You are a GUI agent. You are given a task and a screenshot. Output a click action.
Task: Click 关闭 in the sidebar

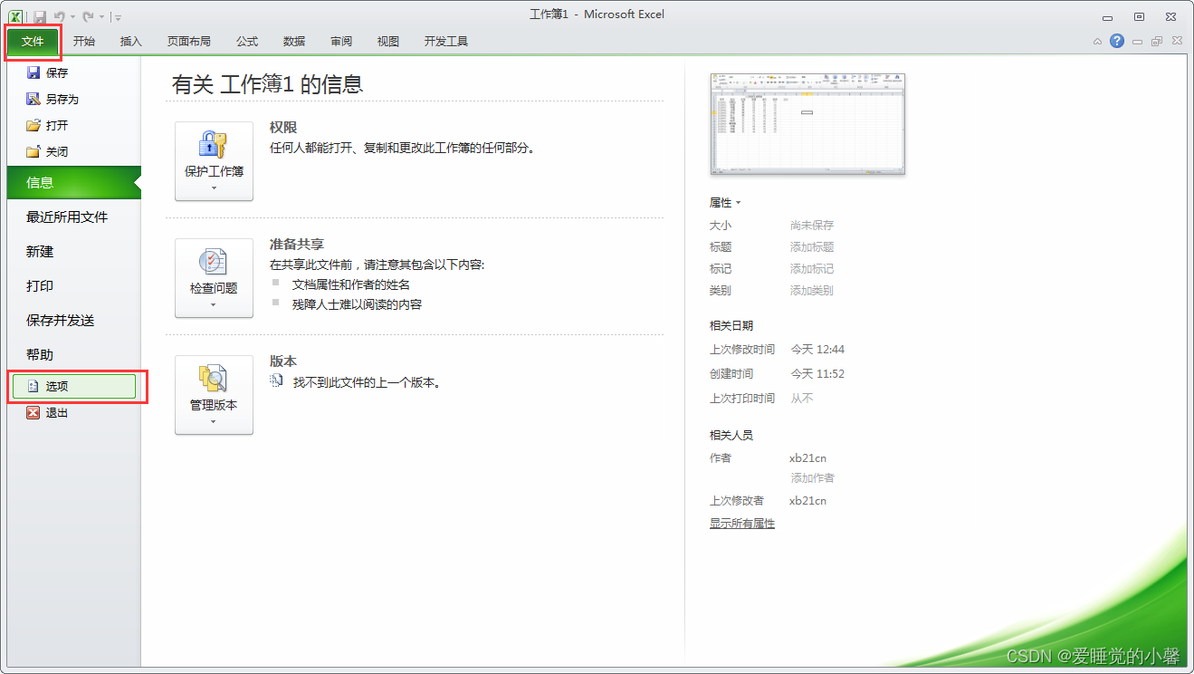click(73, 151)
